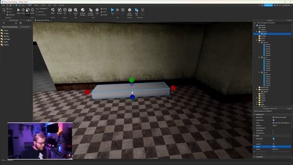Screen dimensions: 293x165
Task: Activate the Move tool
Action: click(x=23, y=11)
